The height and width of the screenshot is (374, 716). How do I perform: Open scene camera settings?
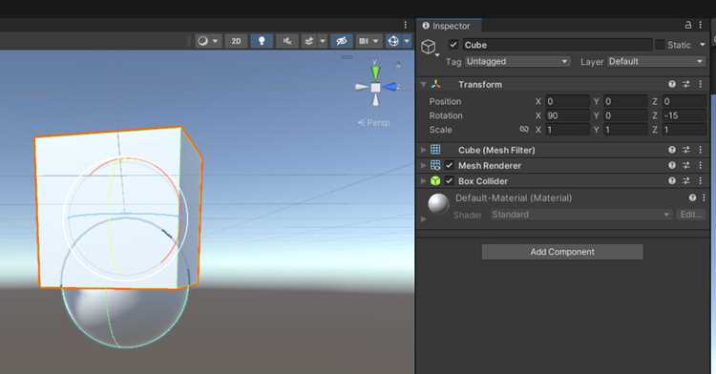click(364, 41)
